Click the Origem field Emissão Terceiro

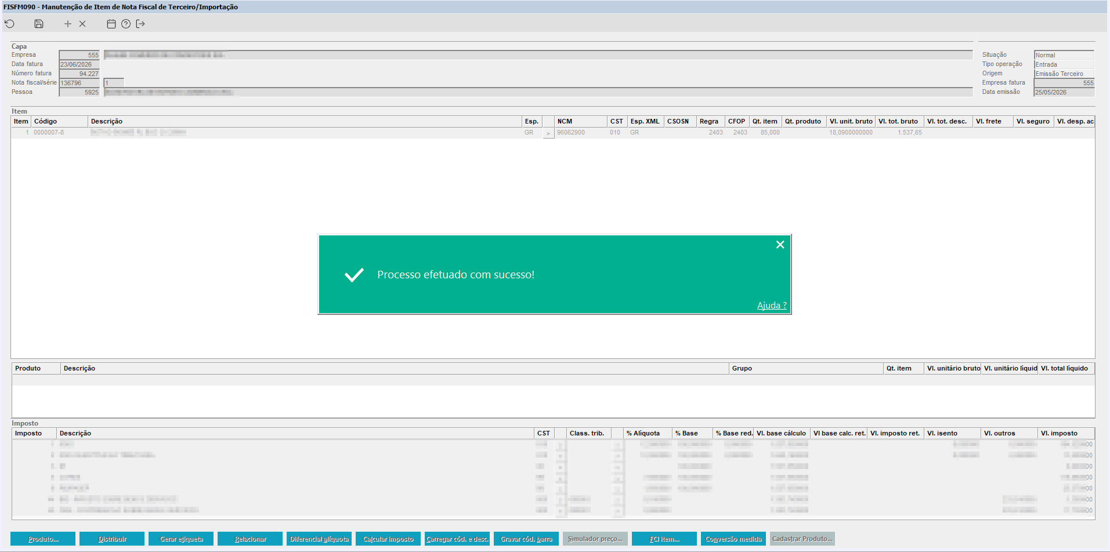[x=1064, y=74]
